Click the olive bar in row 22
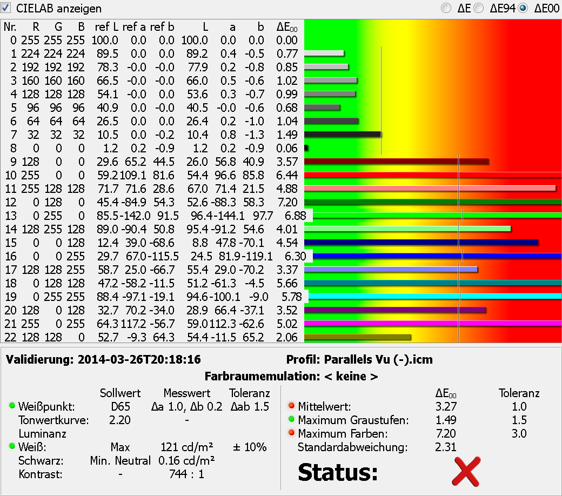Viewport: 562px width, 496px height. pyautogui.click(x=357, y=337)
